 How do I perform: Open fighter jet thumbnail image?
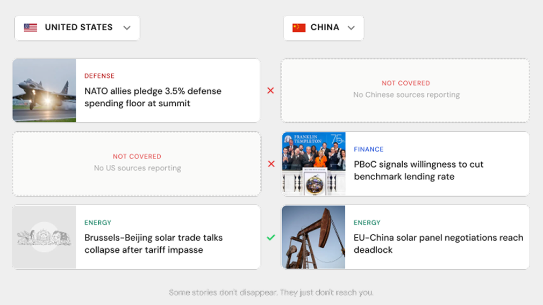(44, 91)
